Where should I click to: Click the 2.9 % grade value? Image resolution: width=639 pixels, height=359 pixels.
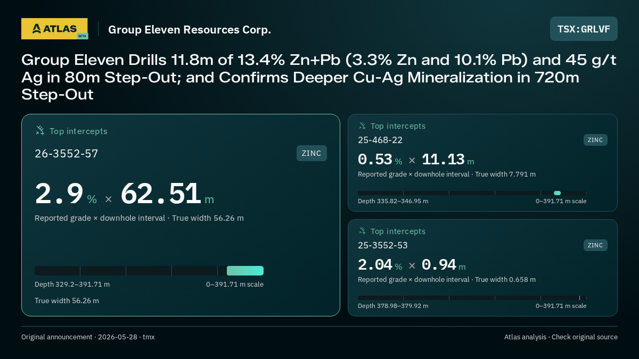tap(65, 194)
